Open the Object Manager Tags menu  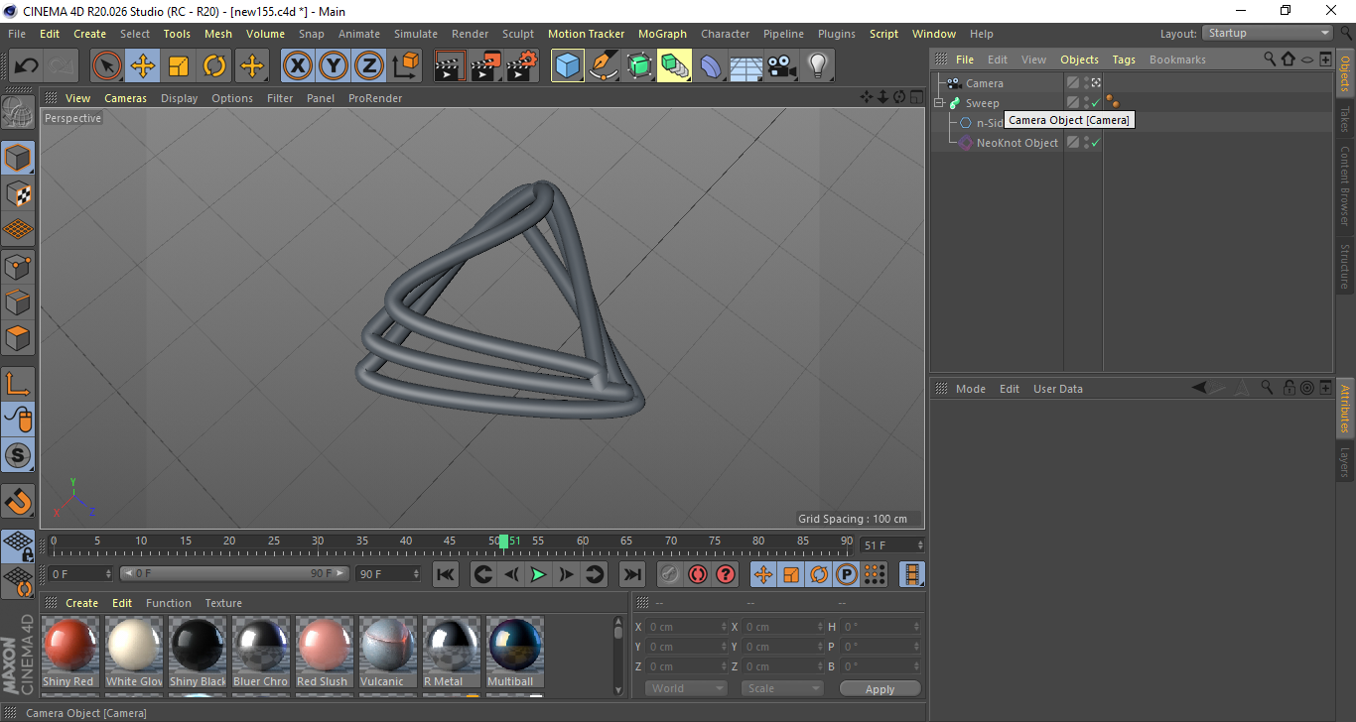tap(1124, 60)
